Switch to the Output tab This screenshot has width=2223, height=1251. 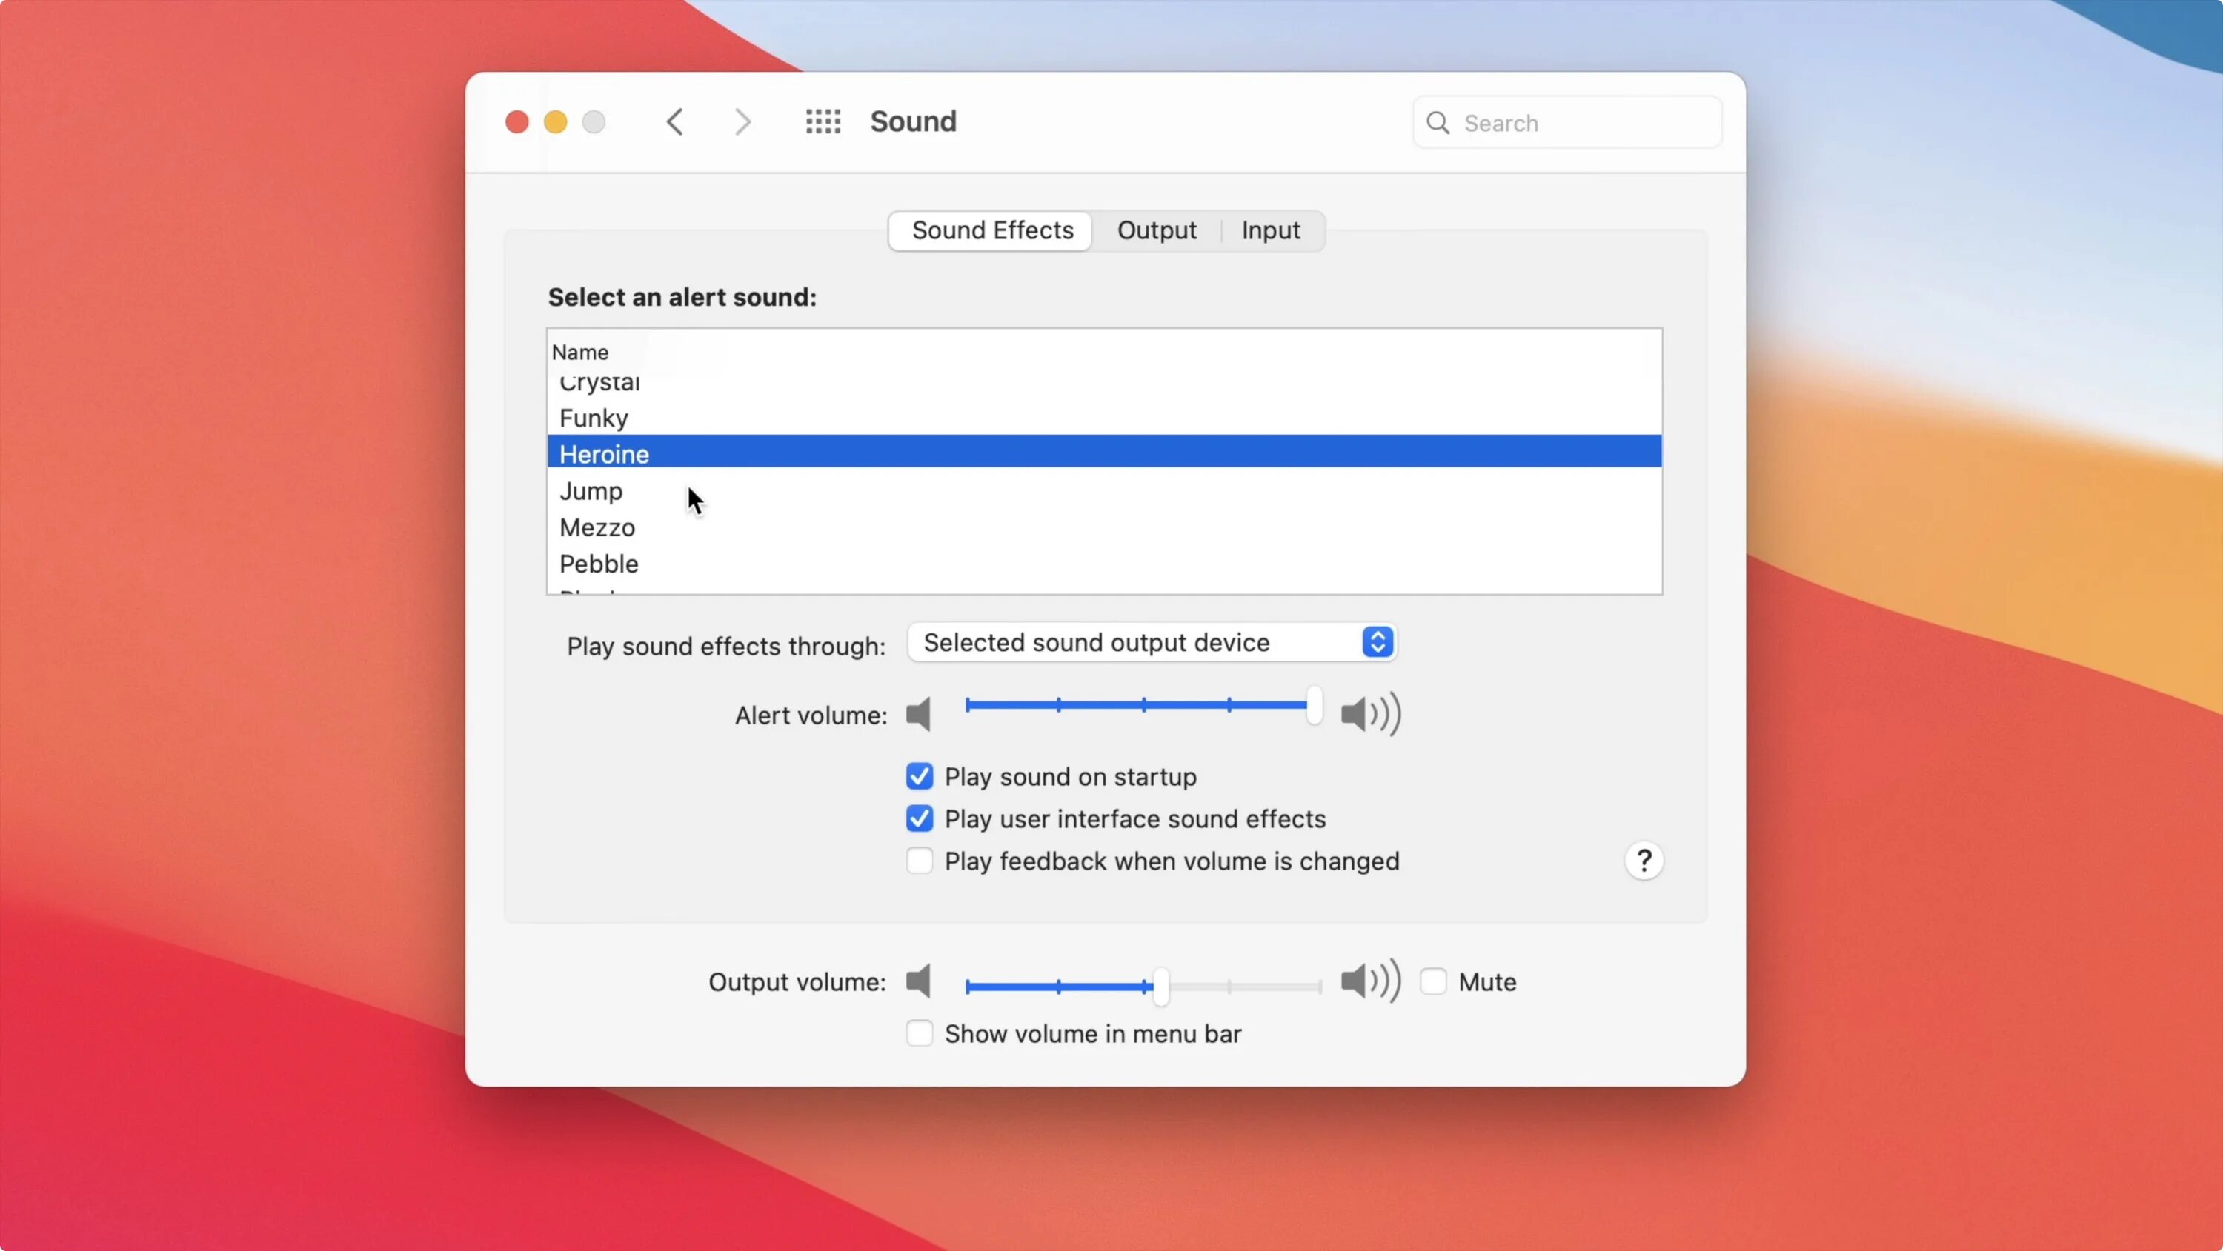point(1157,230)
